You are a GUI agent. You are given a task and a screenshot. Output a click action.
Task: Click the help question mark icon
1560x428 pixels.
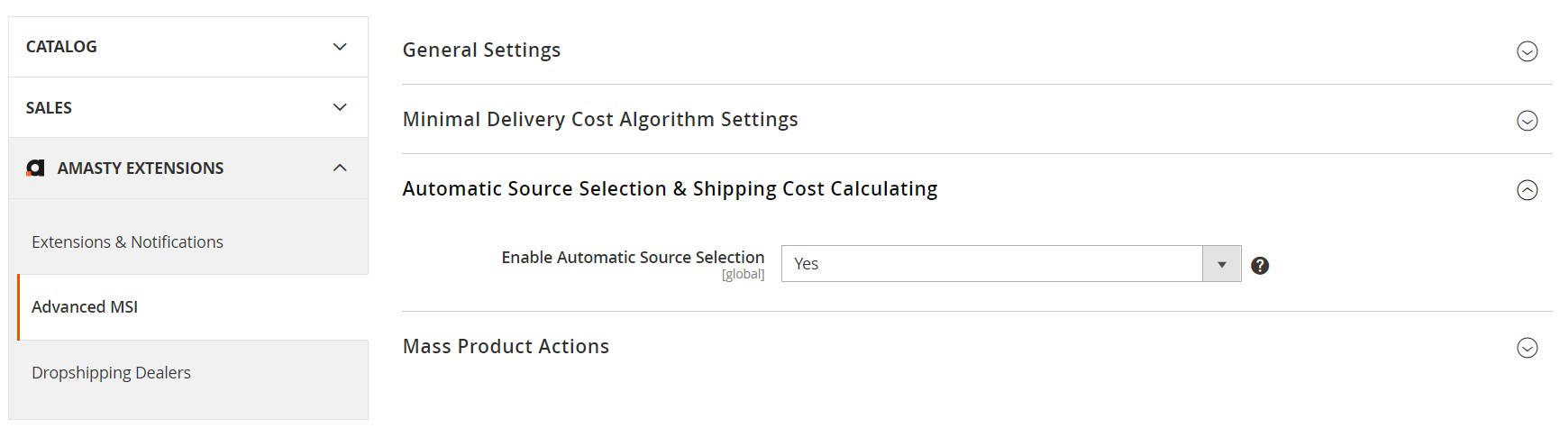tap(1260, 265)
